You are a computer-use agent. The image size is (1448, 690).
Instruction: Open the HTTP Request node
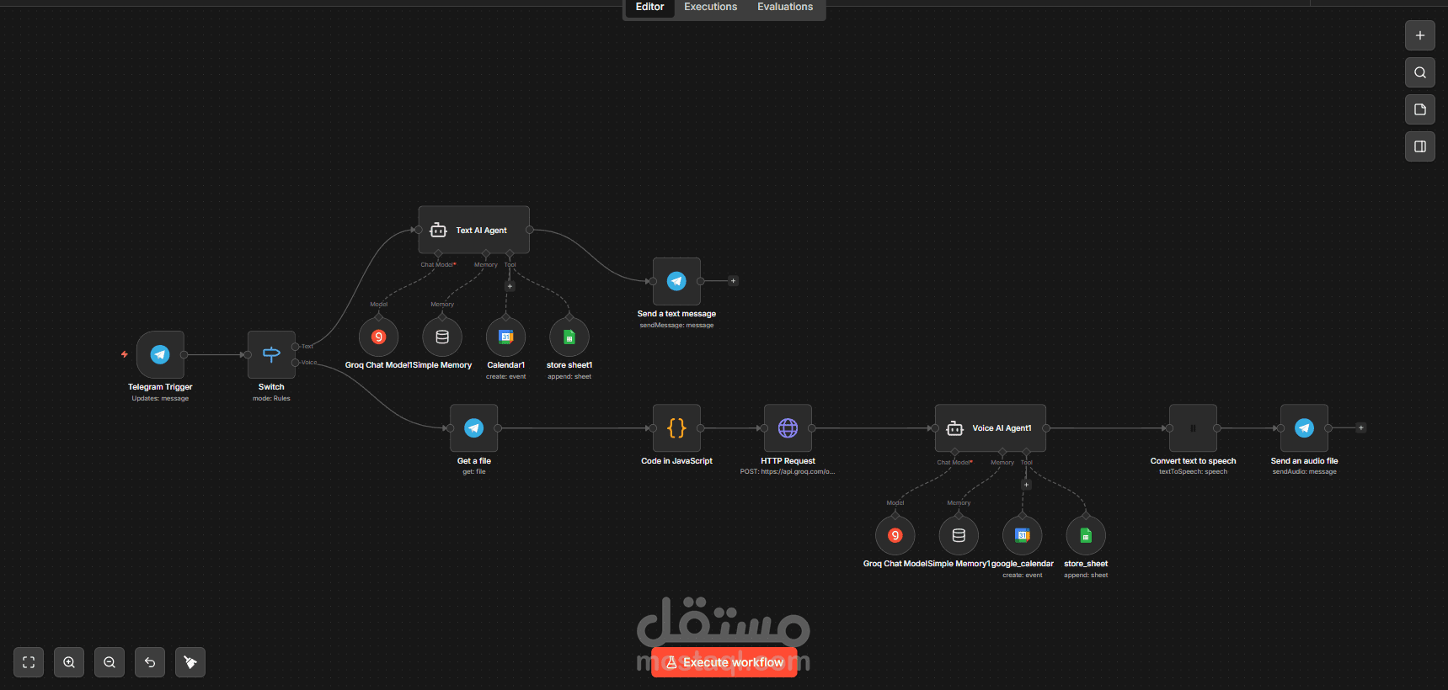pyautogui.click(x=788, y=428)
